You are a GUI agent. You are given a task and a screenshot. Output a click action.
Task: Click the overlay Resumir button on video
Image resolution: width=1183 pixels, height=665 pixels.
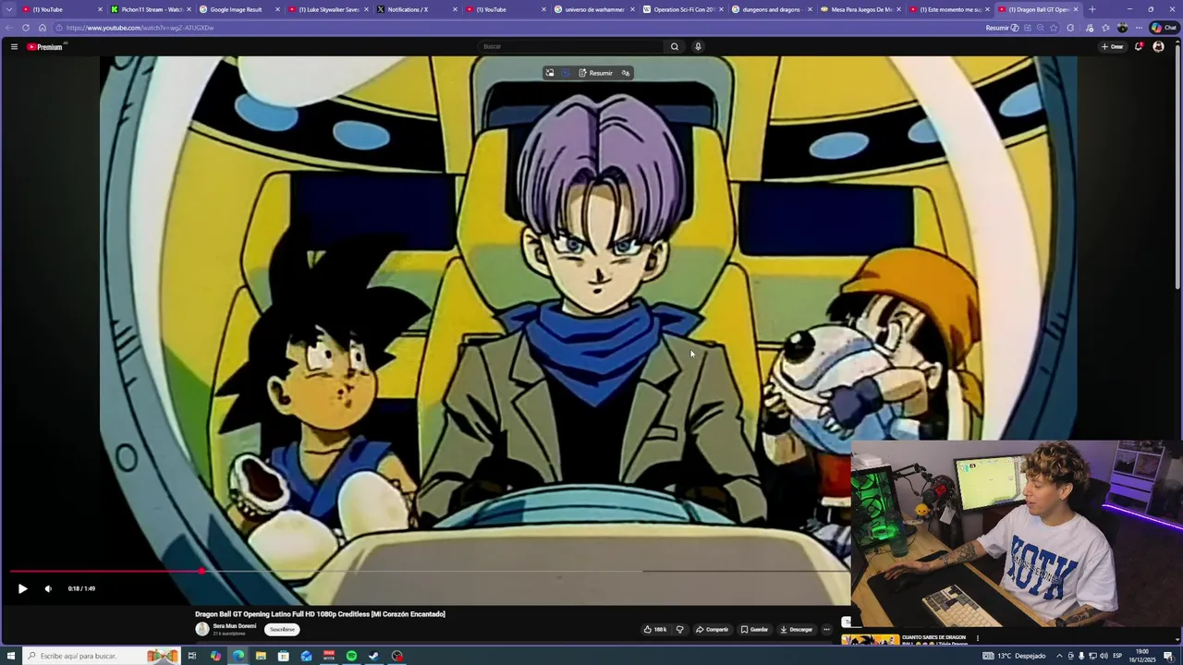(x=596, y=73)
